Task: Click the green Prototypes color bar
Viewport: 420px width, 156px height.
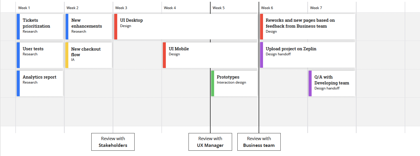Action: click(x=213, y=83)
